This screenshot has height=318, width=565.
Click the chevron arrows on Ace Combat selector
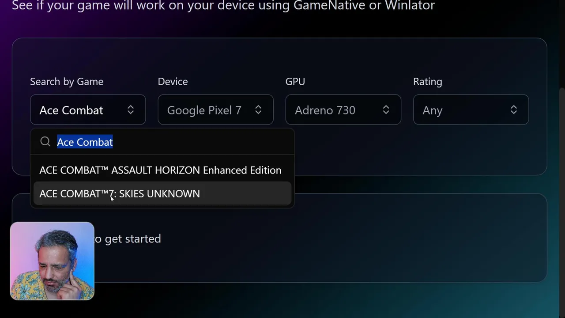(131, 110)
